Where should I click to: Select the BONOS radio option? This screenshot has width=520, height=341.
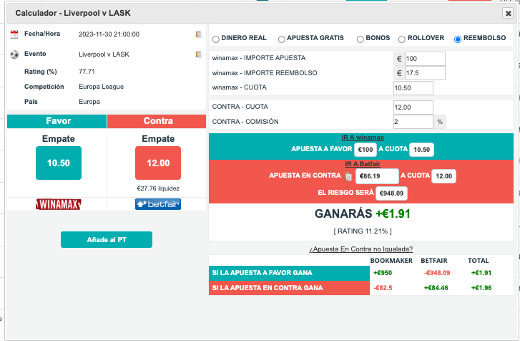(x=360, y=39)
